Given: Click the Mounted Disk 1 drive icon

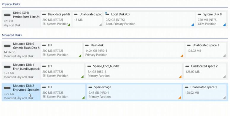Looking at the screenshot, I should (7, 67).
